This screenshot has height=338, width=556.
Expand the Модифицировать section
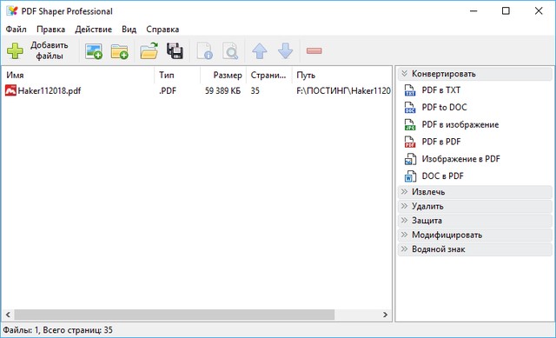tap(475, 235)
